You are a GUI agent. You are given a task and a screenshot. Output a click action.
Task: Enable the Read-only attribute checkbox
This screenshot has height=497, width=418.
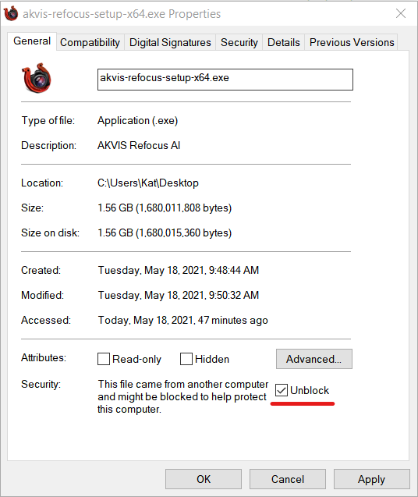tap(104, 359)
